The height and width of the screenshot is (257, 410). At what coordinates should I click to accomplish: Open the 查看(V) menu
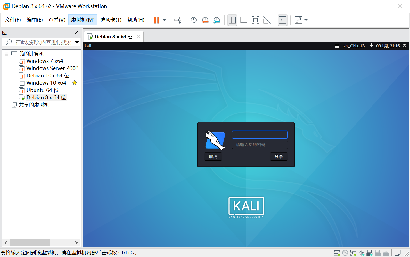pyautogui.click(x=57, y=20)
